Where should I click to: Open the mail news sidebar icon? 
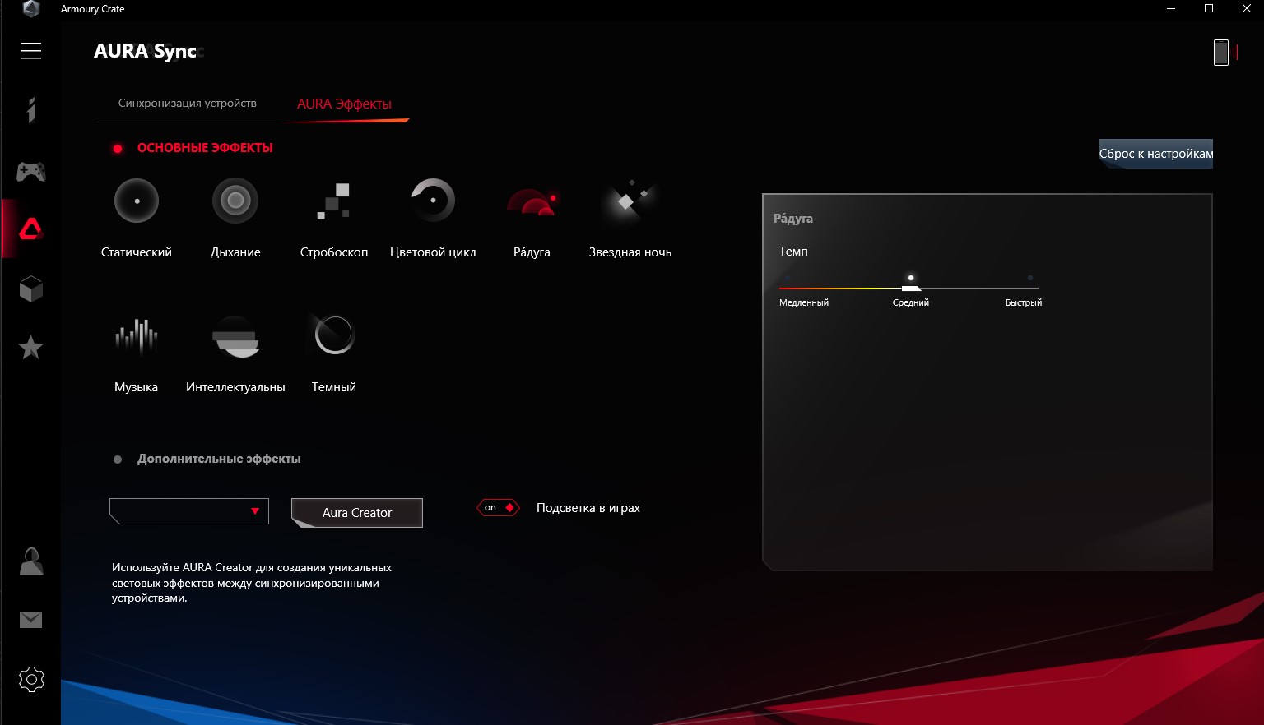point(31,620)
